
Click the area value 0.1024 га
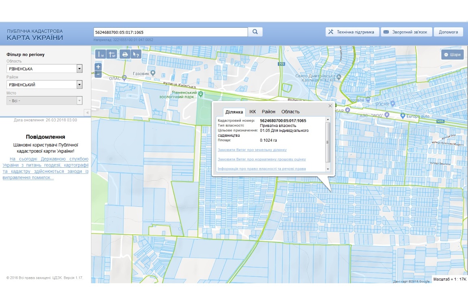(268, 140)
